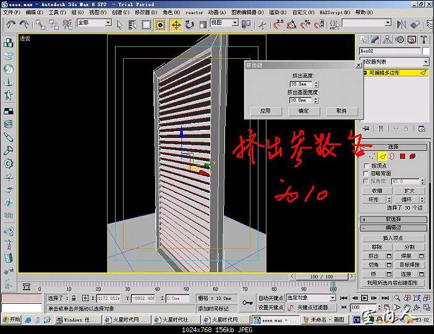Activate Element sub-object cube icon
Image resolution: width=434 pixels, height=334 pixels.
[x=412, y=156]
